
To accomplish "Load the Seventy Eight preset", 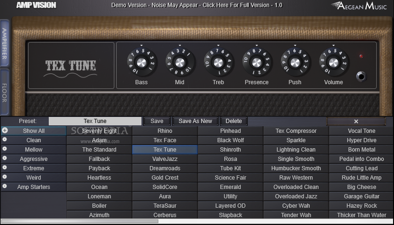I will pos(99,131).
